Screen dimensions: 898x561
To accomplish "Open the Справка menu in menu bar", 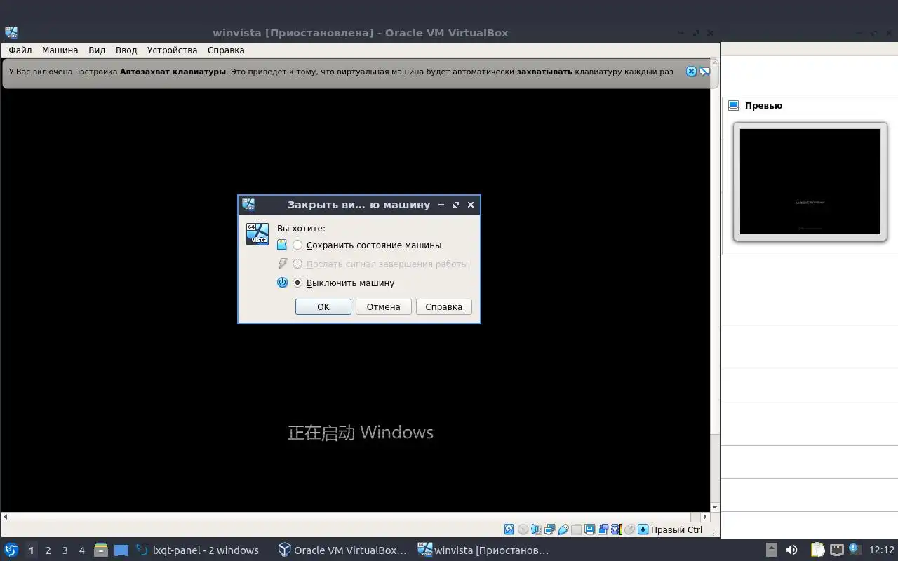I will pyautogui.click(x=226, y=50).
